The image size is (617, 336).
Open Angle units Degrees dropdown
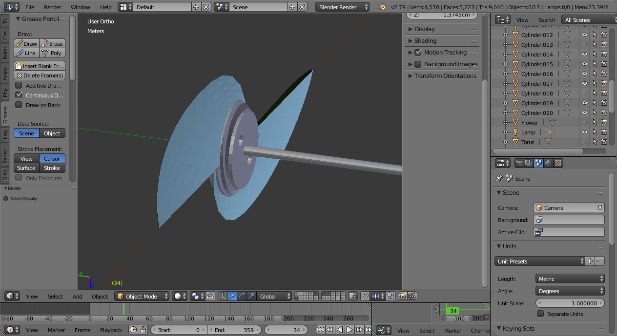(x=570, y=291)
